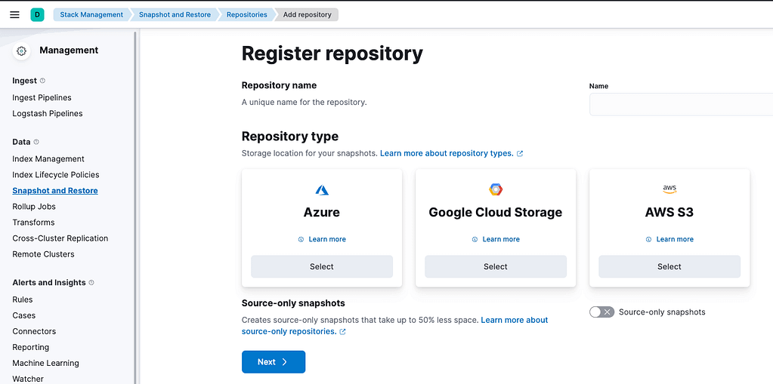Click the Register repository heading

332,54
